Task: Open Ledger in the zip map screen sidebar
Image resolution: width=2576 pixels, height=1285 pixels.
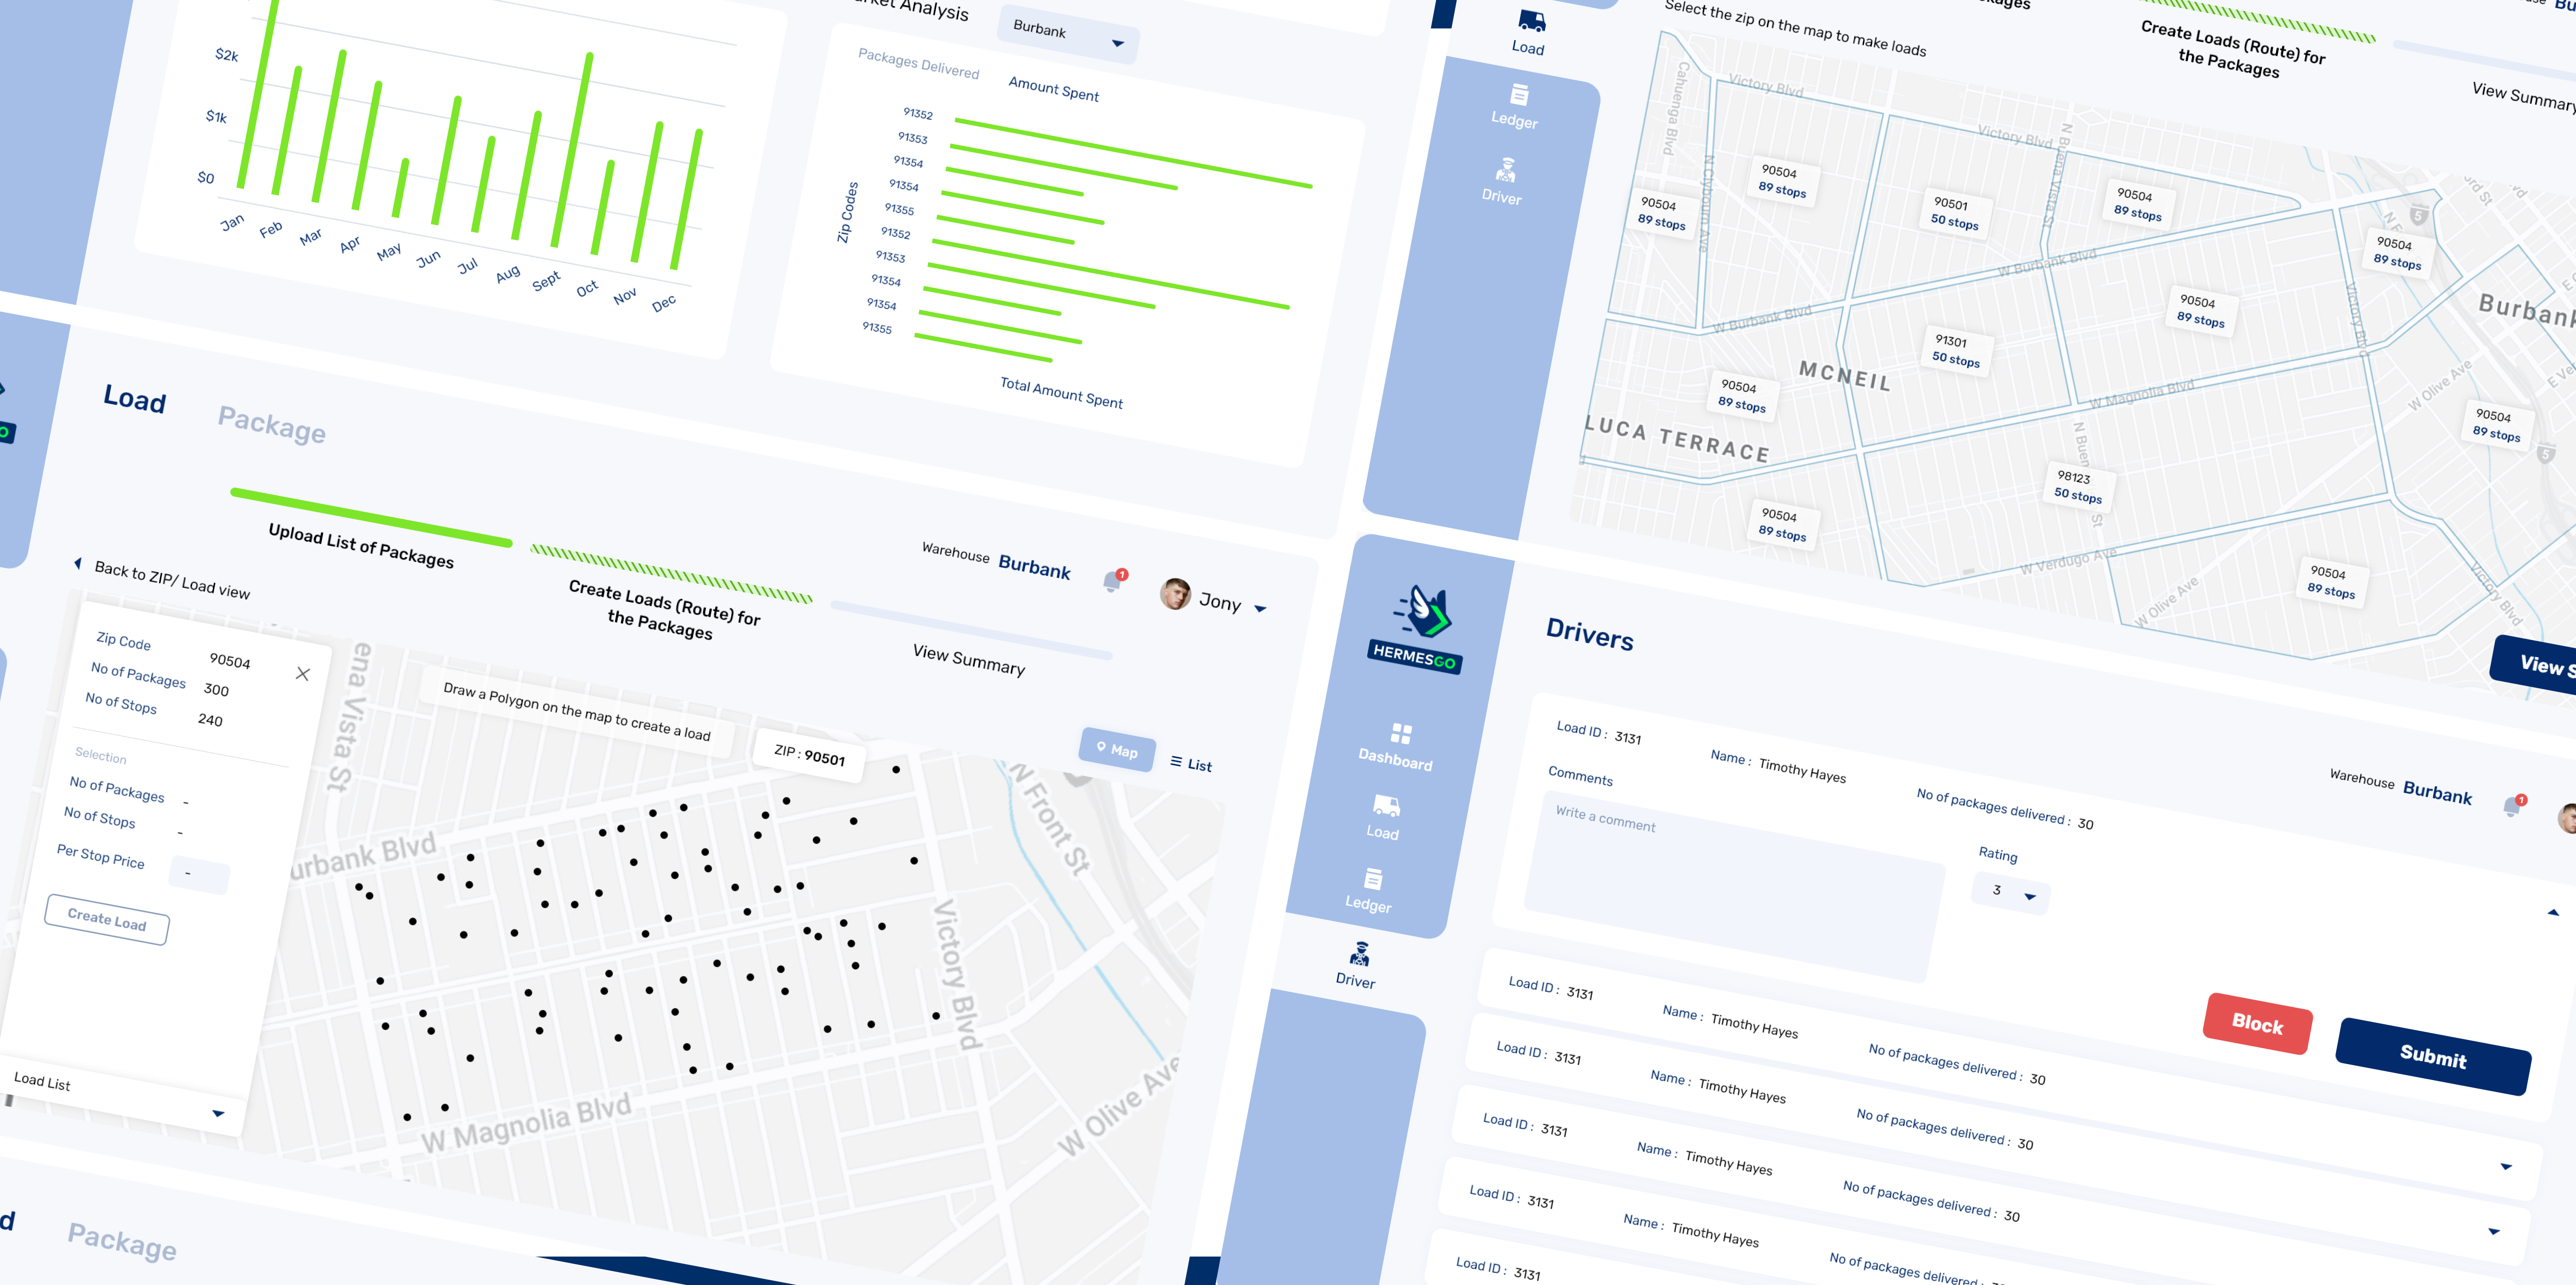Action: 1516,106
